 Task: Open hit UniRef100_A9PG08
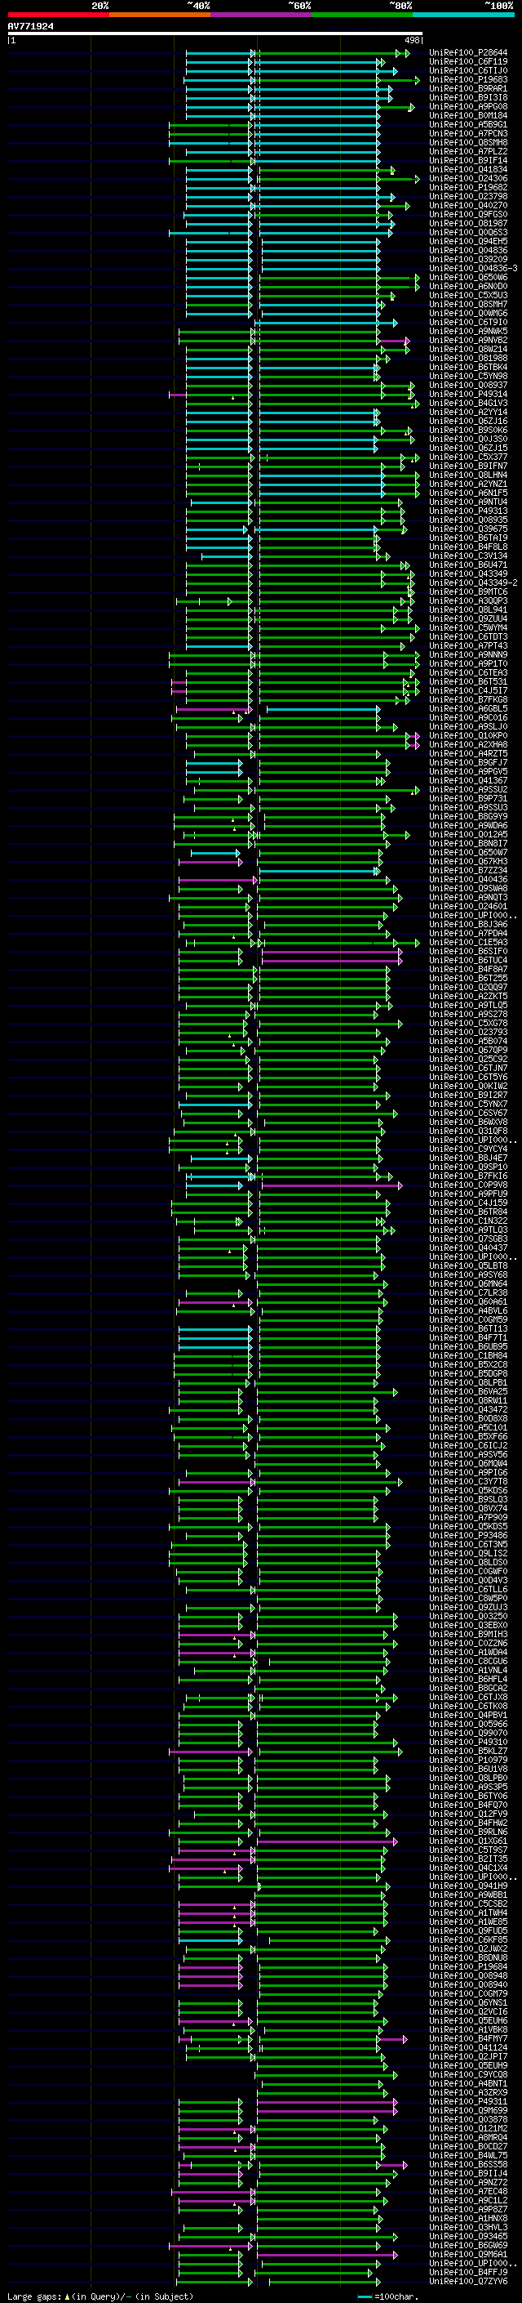pyautogui.click(x=468, y=106)
